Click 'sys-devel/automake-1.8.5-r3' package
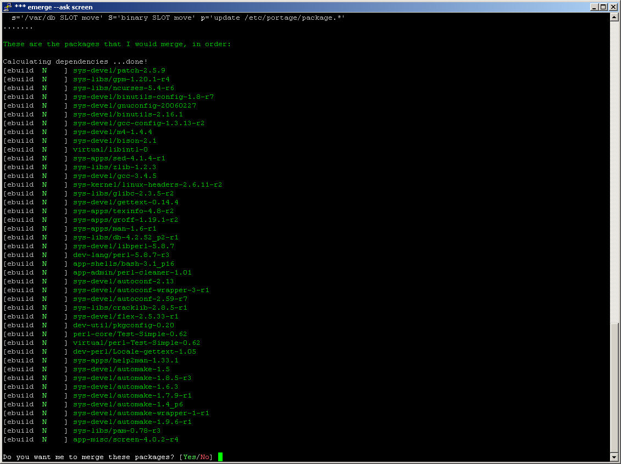The width and height of the screenshot is (621, 464). click(x=132, y=378)
